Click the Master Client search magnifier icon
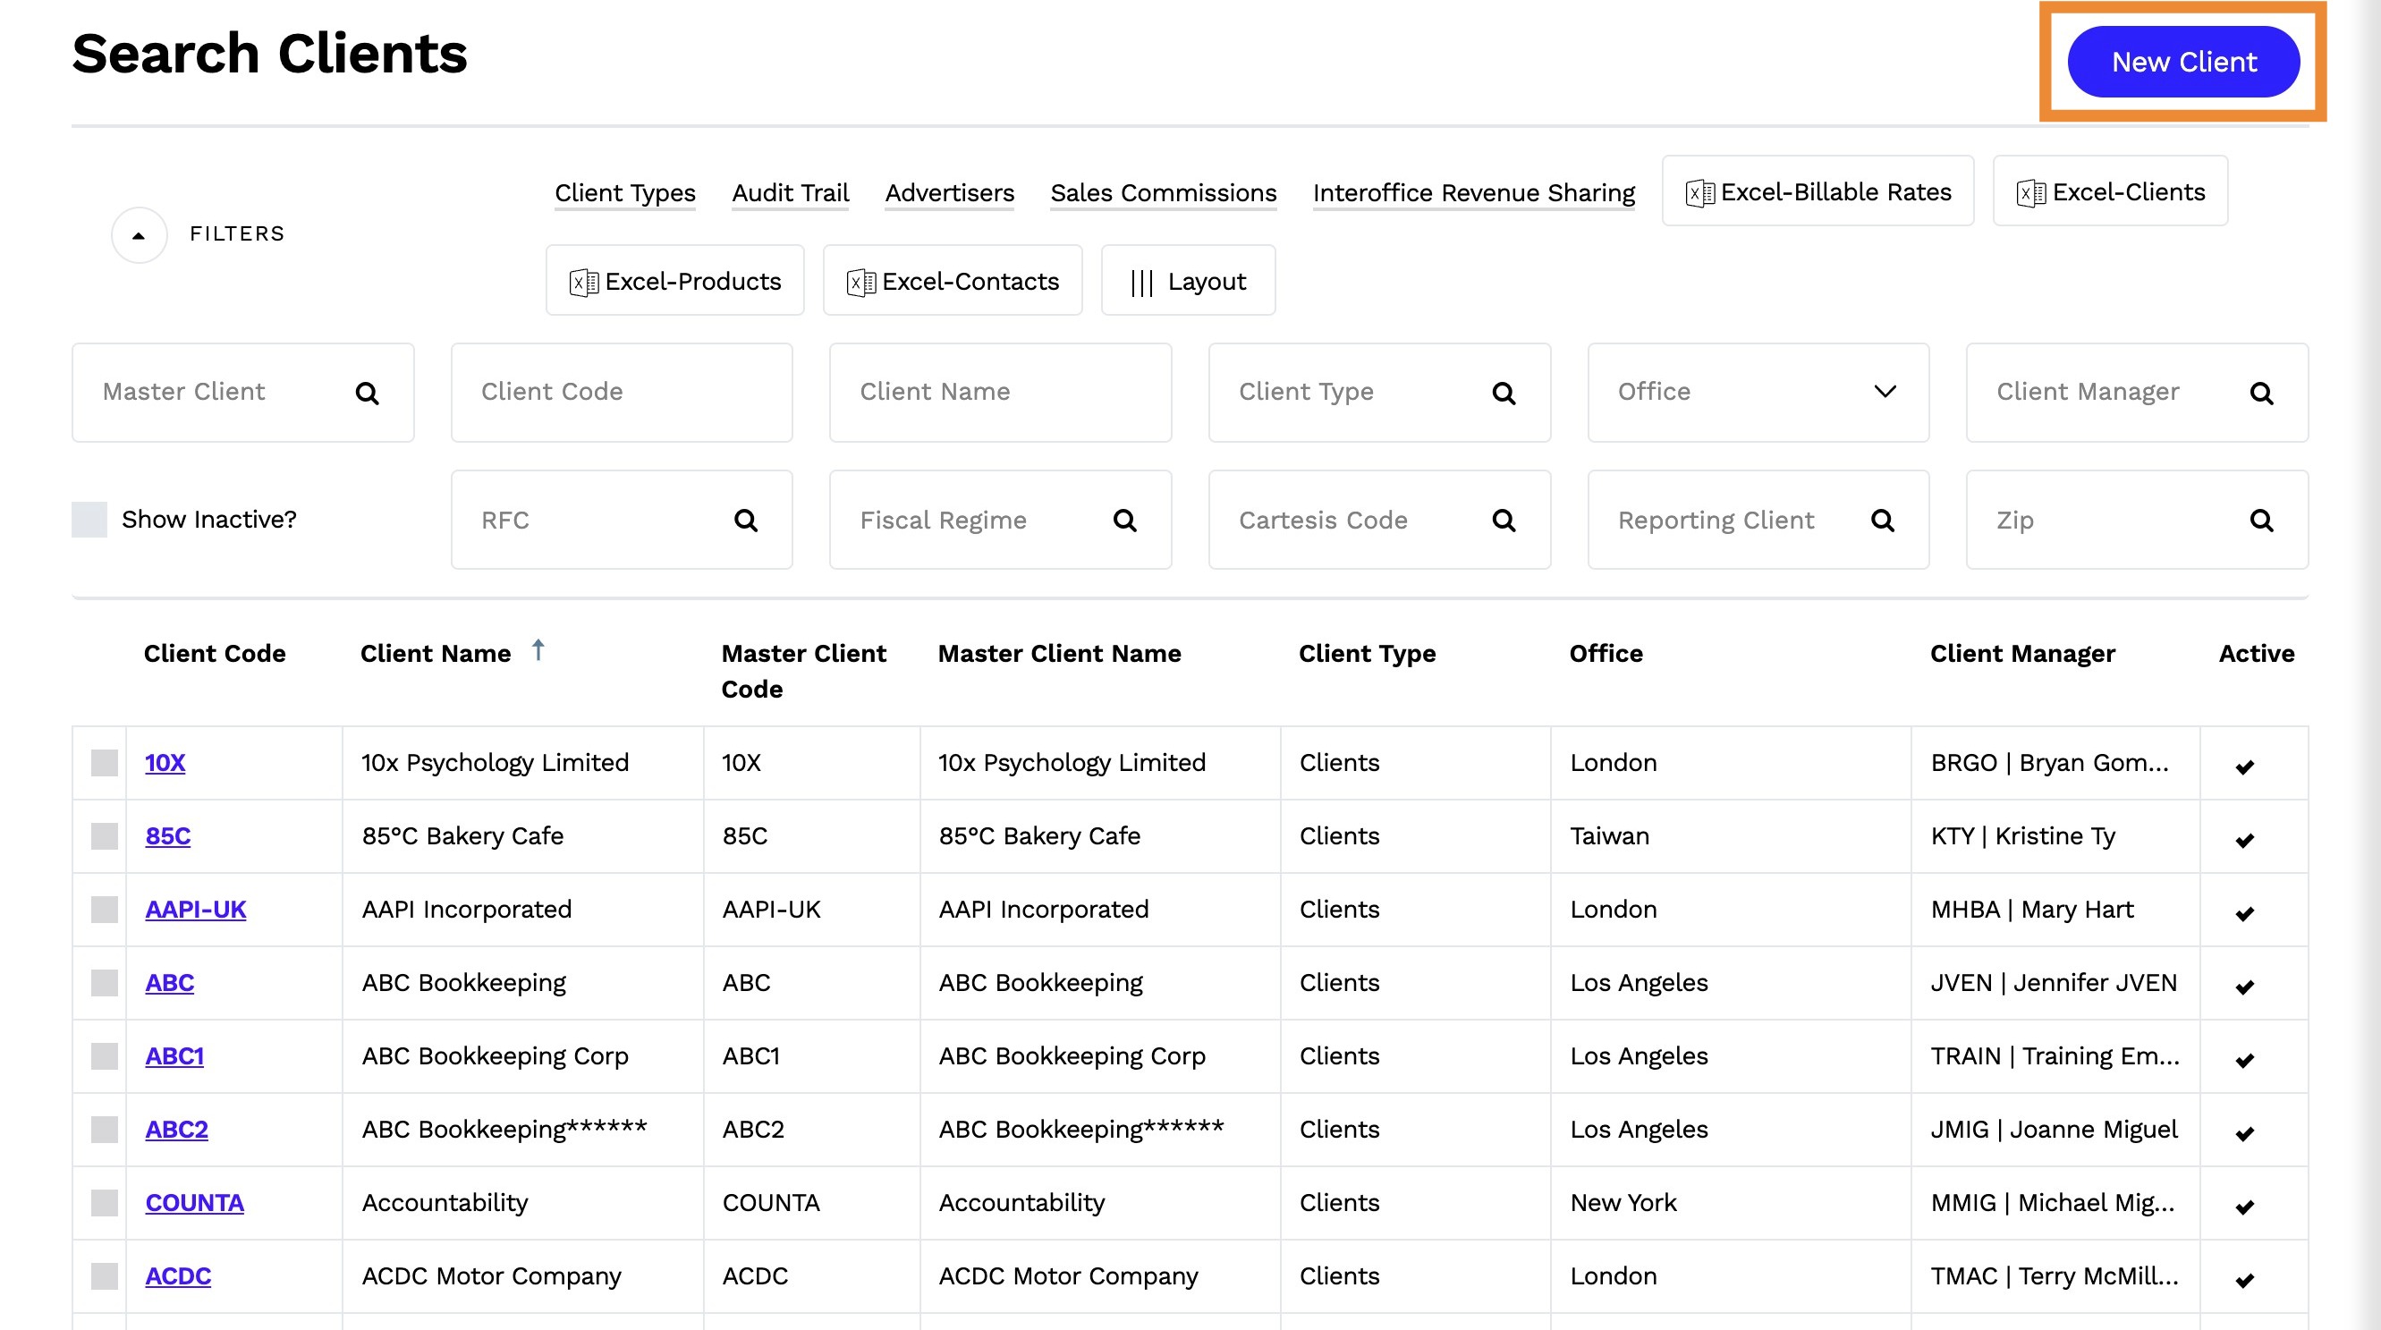This screenshot has width=2381, height=1330. click(x=367, y=394)
